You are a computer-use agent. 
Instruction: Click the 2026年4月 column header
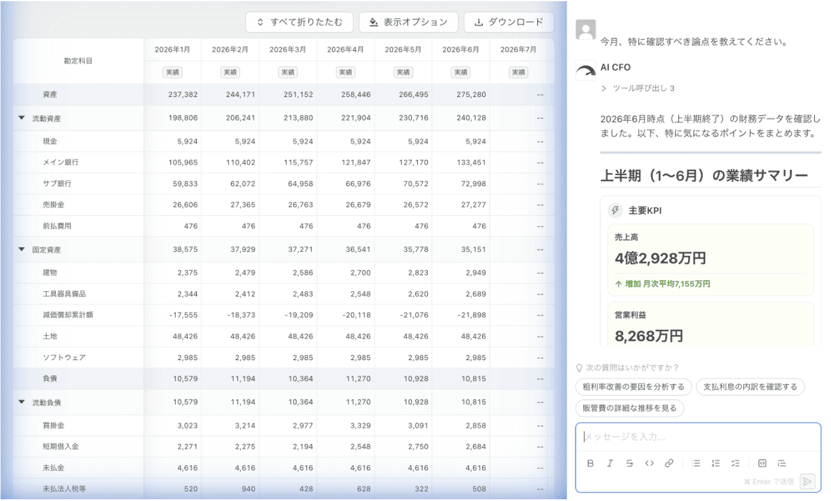pyautogui.click(x=345, y=49)
